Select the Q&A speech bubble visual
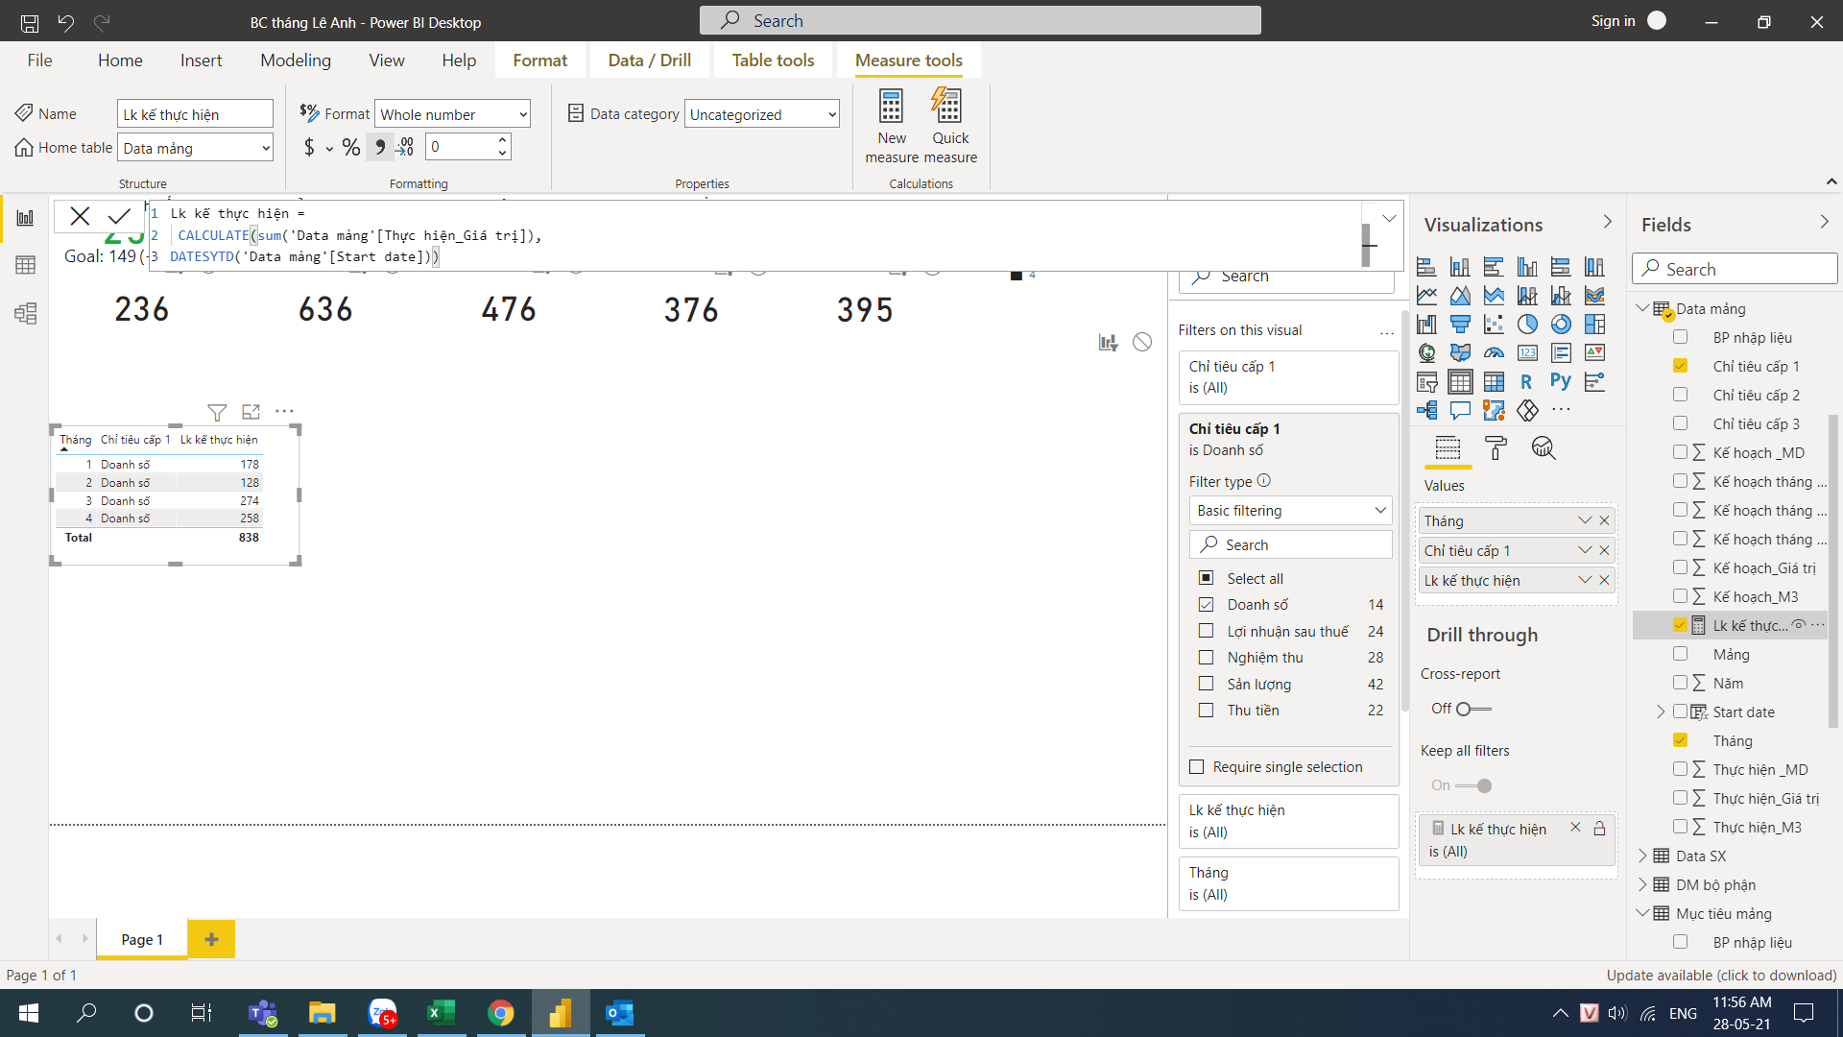The width and height of the screenshot is (1843, 1037). click(x=1460, y=411)
